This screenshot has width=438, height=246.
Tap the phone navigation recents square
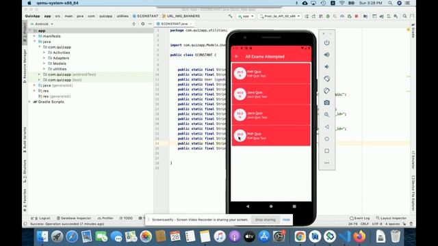pos(294,206)
